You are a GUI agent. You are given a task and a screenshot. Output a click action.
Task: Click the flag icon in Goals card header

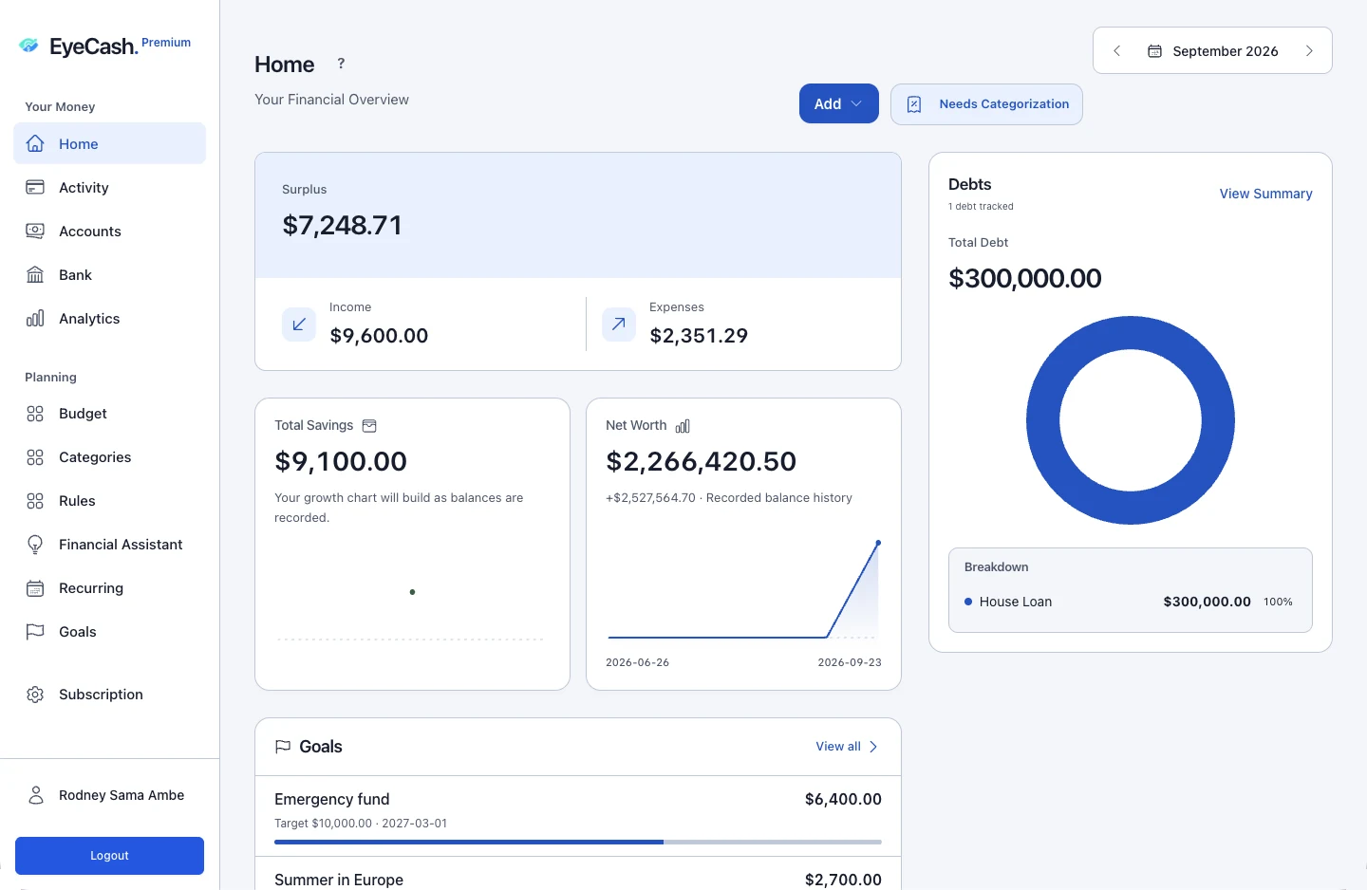tap(283, 747)
